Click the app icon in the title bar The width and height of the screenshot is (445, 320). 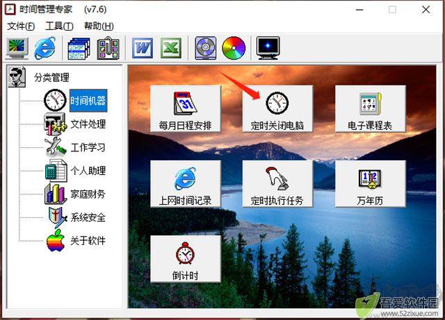pyautogui.click(x=10, y=9)
